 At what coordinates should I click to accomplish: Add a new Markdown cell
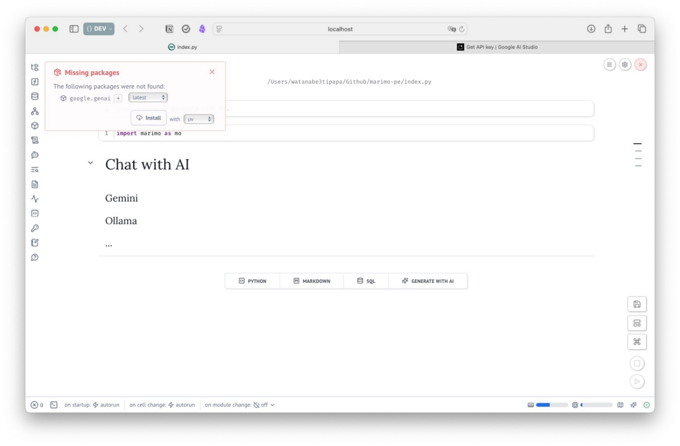pyautogui.click(x=312, y=281)
